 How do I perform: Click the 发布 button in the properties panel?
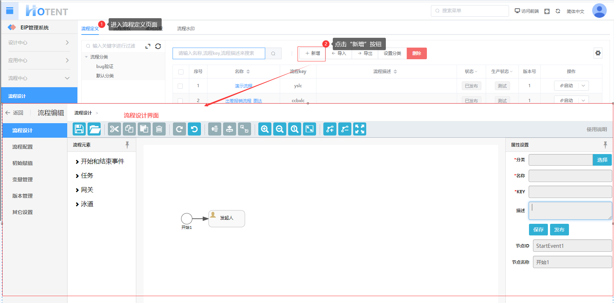560,230
